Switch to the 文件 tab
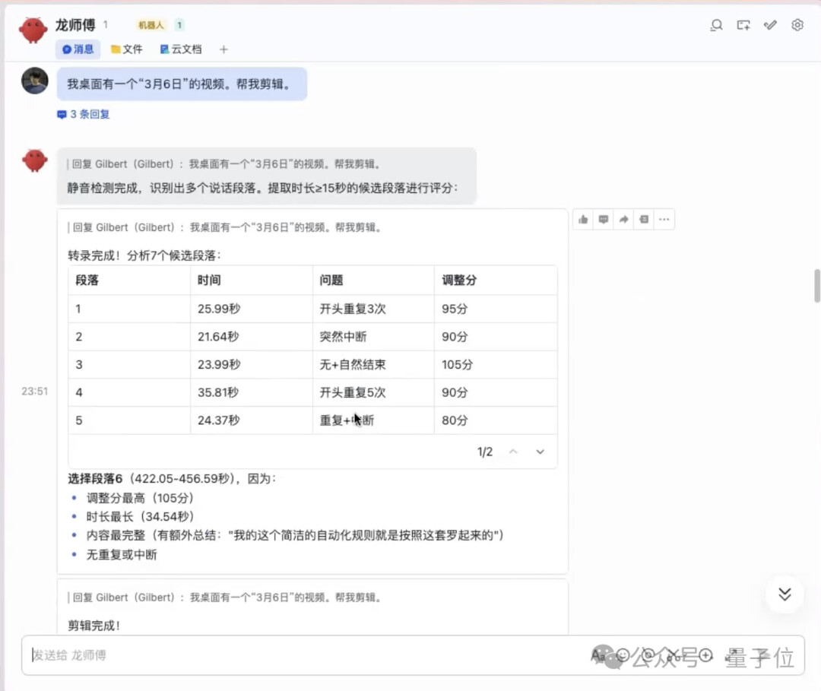This screenshot has height=691, width=821. click(127, 49)
